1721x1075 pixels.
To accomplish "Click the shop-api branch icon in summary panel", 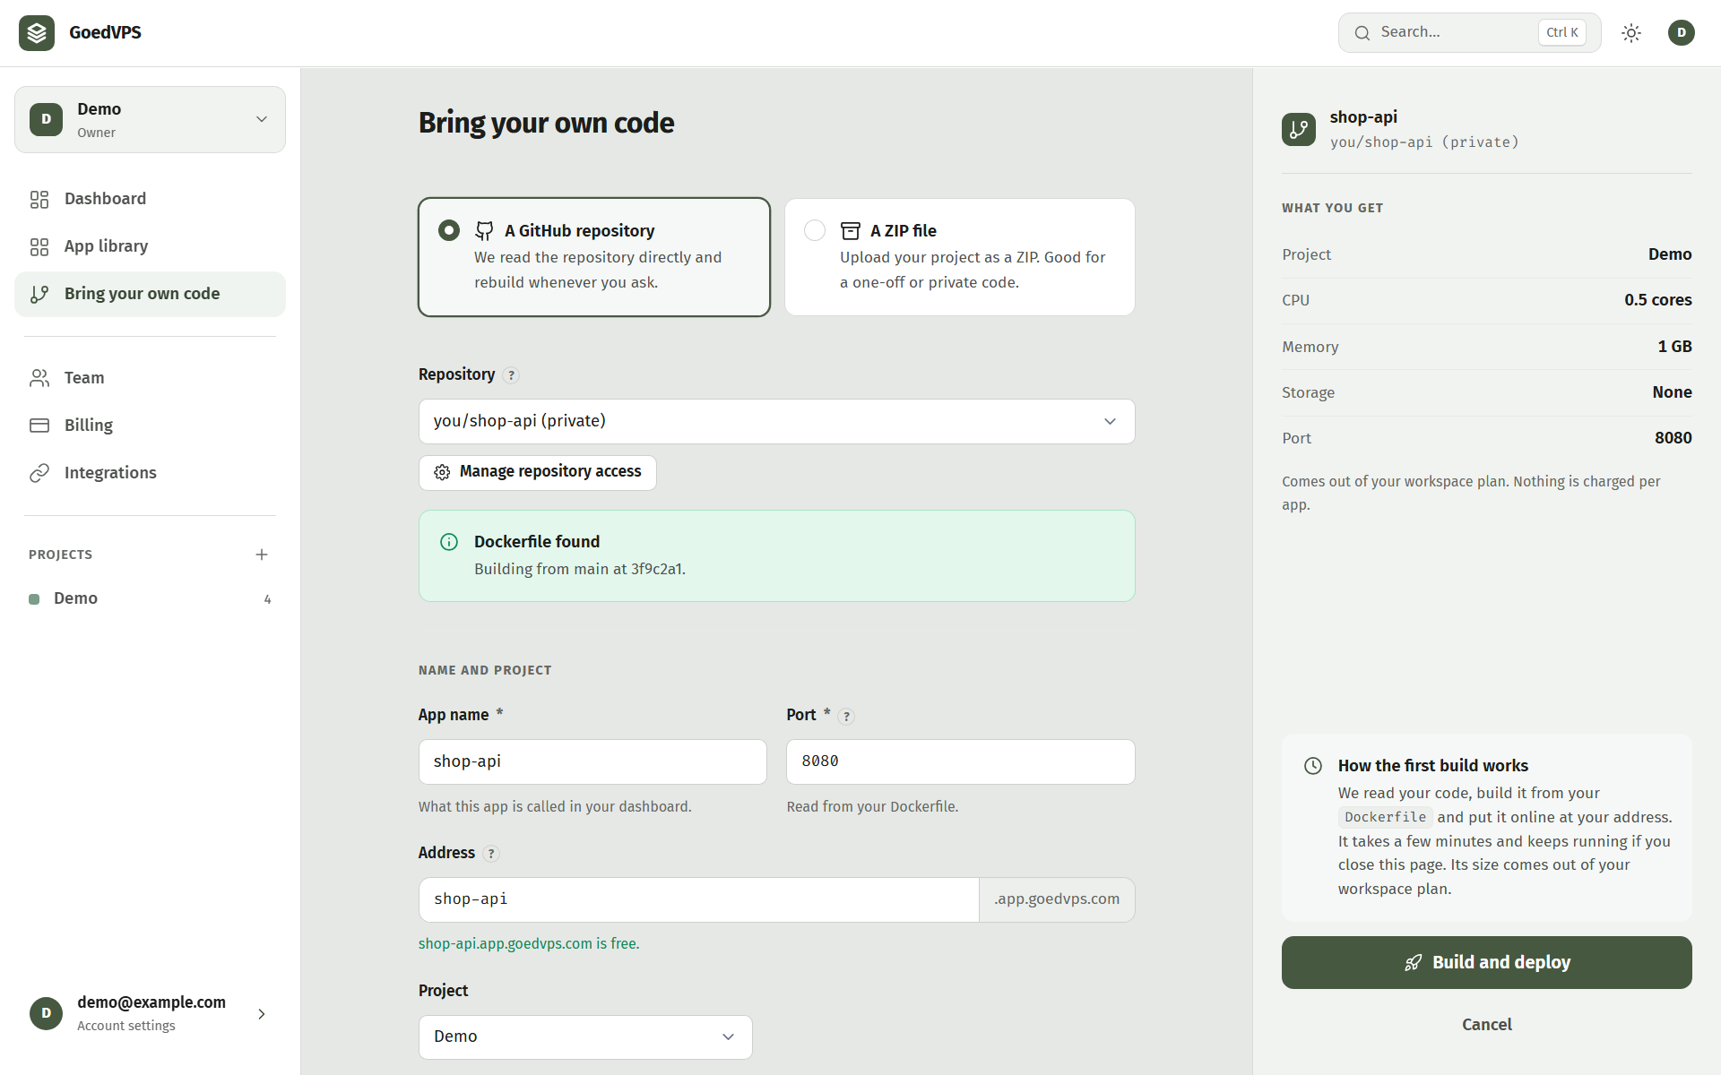I will click(1299, 130).
